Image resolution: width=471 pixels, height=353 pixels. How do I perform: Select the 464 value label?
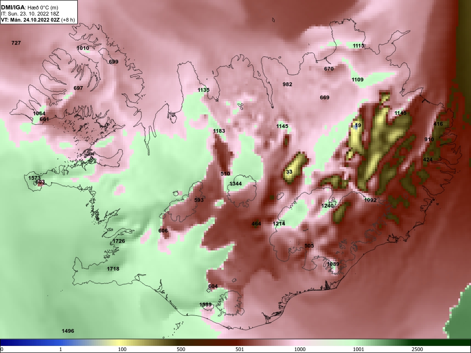point(256,224)
